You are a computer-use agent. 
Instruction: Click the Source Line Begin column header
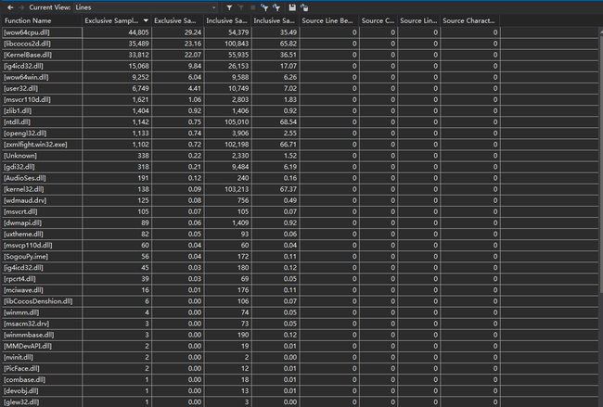[x=329, y=20]
